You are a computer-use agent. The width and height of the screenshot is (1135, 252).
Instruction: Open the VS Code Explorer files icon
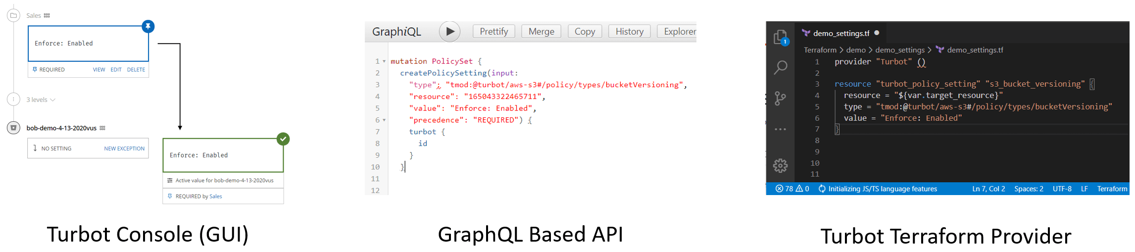click(x=781, y=37)
